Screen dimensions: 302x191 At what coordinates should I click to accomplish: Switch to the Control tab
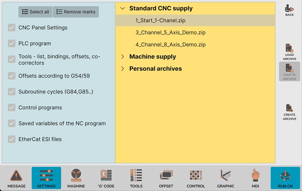[196, 176]
